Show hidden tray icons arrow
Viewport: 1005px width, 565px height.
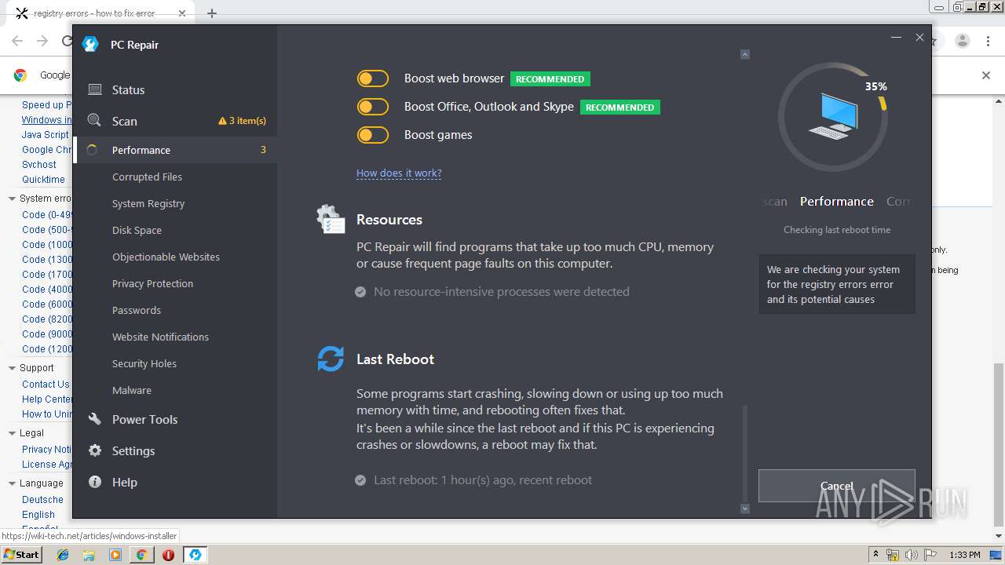875,555
